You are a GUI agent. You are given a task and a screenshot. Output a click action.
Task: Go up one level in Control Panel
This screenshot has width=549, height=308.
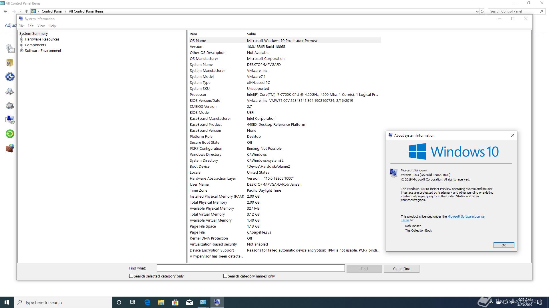[26, 11]
